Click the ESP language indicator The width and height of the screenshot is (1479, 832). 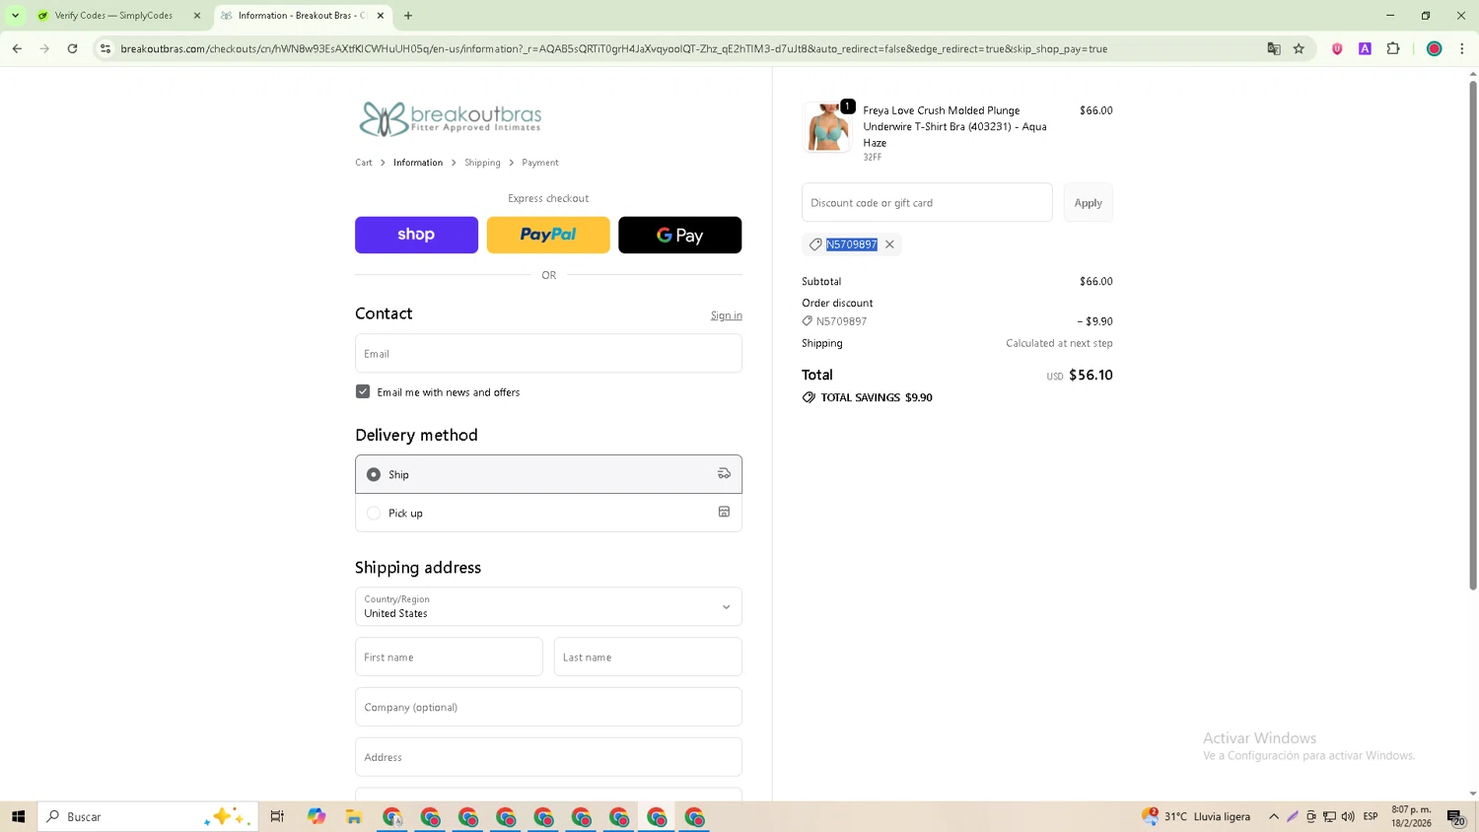1371,816
